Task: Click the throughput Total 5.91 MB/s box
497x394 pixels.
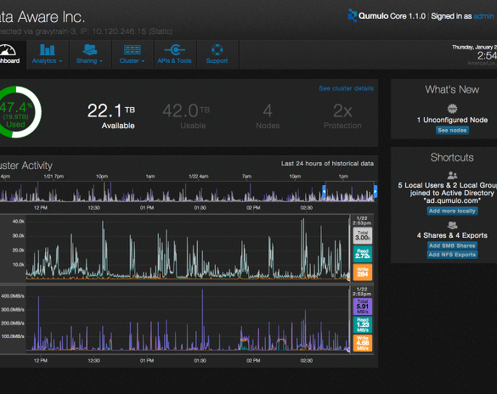Action: [x=363, y=307]
